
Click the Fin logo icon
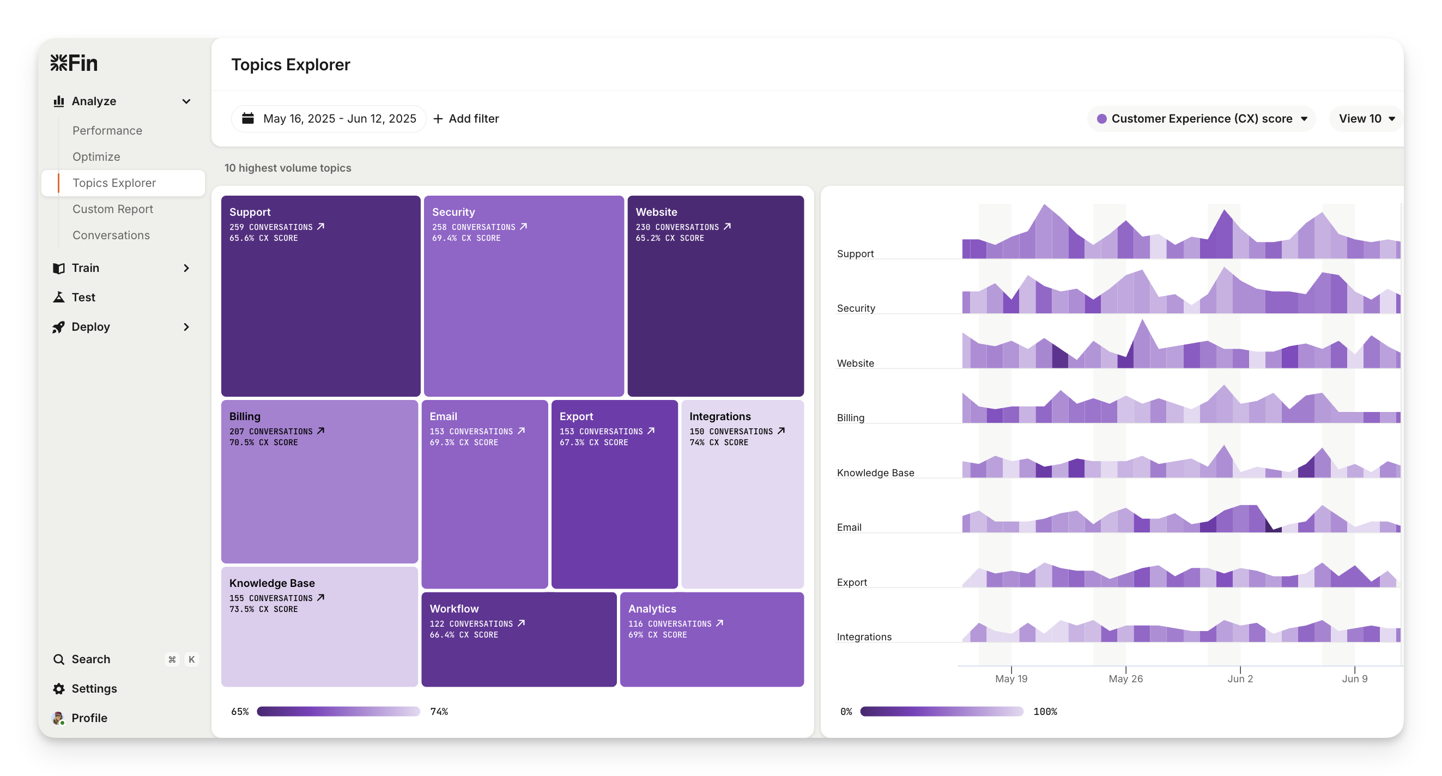coord(59,63)
